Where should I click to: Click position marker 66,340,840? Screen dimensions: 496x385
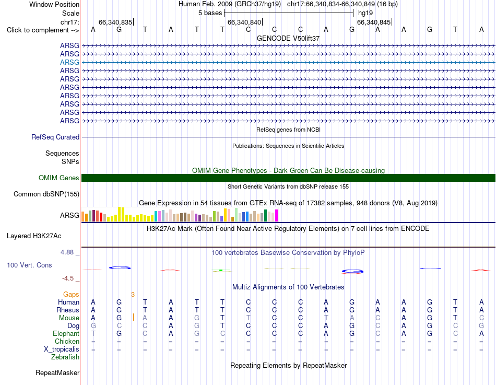click(244, 22)
